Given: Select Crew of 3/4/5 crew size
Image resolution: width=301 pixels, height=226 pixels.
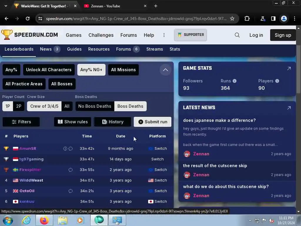Looking at the screenshot, I should (x=44, y=106).
